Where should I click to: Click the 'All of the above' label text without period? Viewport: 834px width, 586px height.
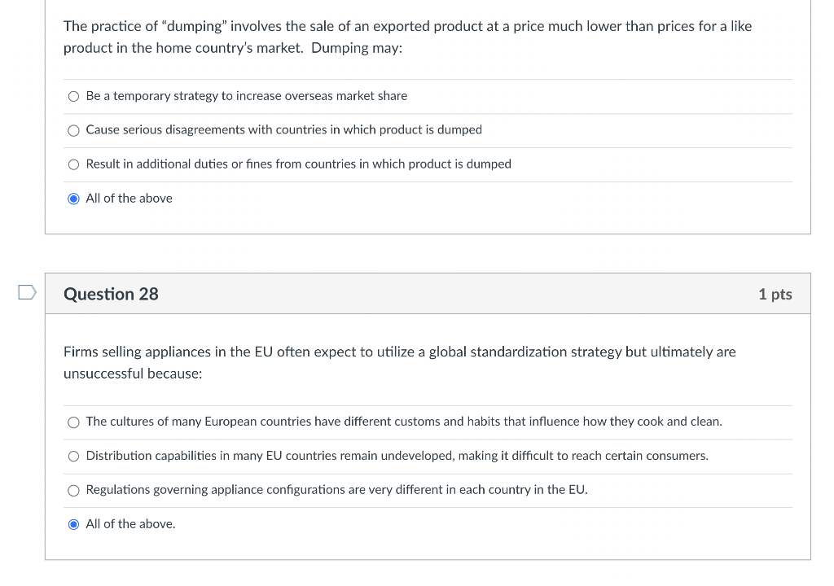tap(129, 199)
